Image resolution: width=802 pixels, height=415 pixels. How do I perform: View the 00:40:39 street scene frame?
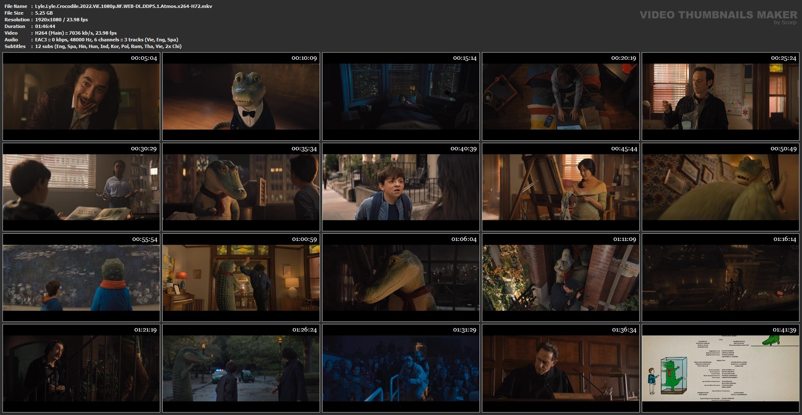[401, 187]
